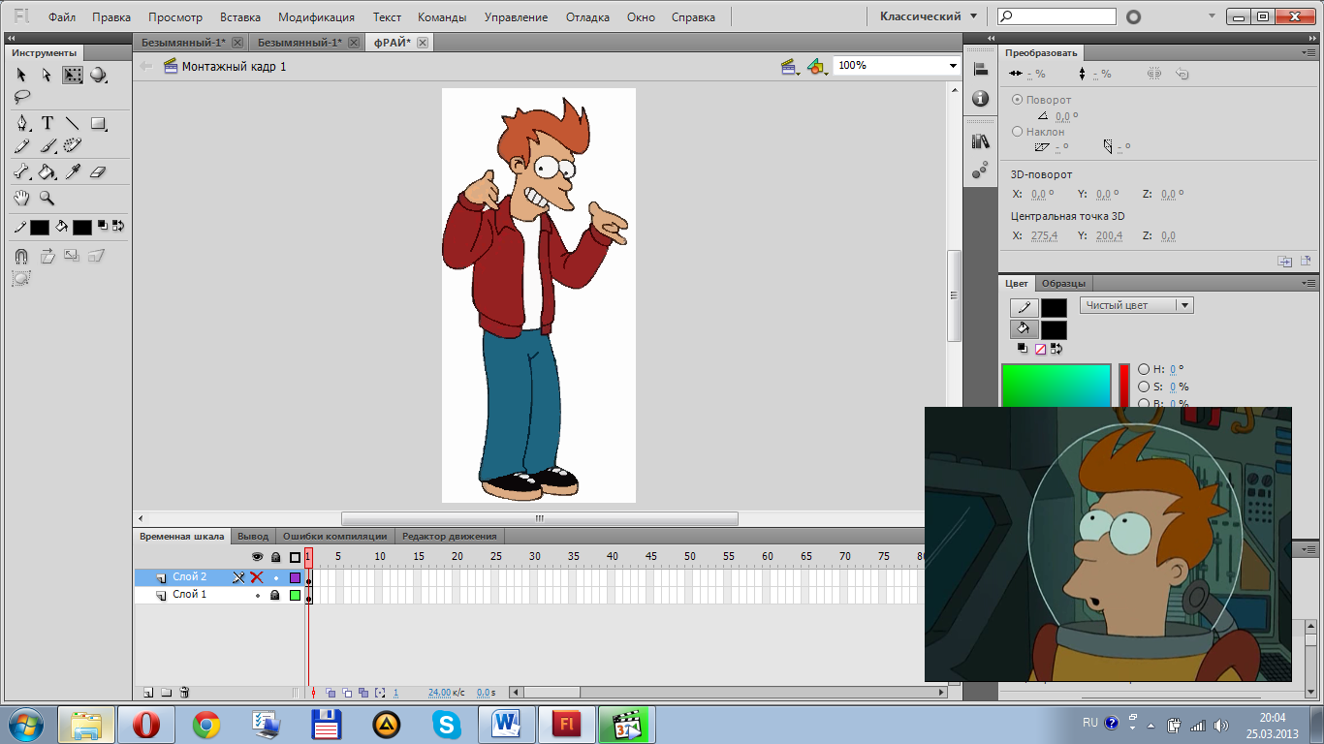Choose the Free Transform tool
This screenshot has width=1324, height=744.
pos(73,75)
